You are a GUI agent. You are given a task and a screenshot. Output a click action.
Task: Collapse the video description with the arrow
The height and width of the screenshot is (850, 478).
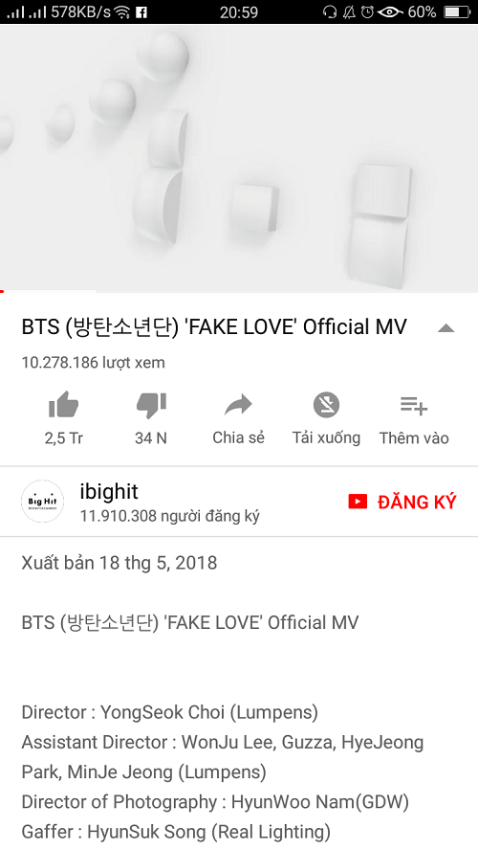click(x=446, y=328)
